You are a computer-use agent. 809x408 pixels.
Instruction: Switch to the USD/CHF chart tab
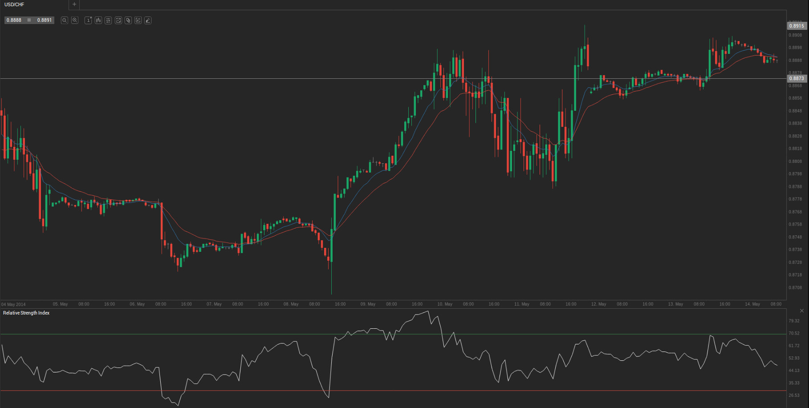click(14, 4)
